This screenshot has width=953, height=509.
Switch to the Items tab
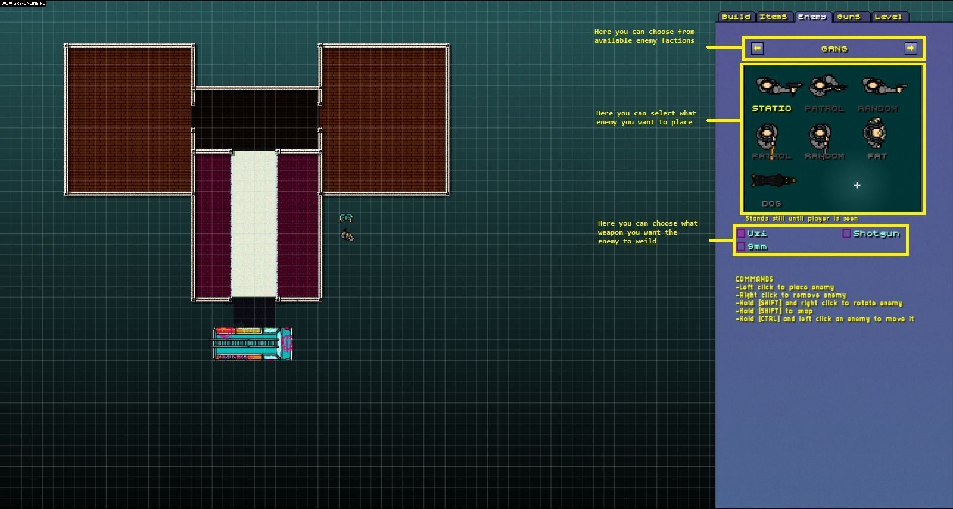click(774, 17)
